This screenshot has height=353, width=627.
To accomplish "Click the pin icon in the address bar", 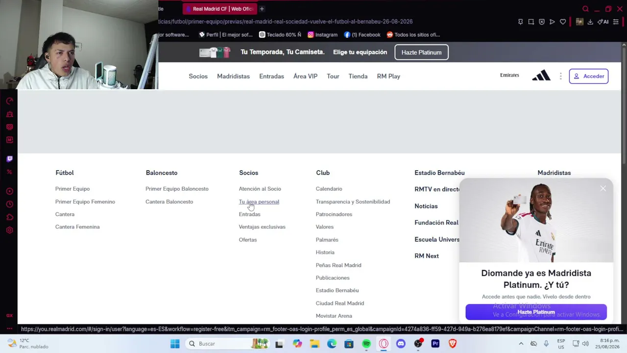I will point(520,22).
